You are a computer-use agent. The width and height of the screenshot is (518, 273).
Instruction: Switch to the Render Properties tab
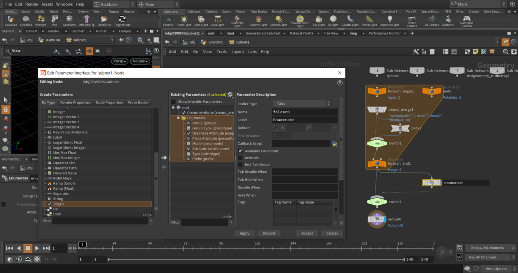click(x=76, y=103)
